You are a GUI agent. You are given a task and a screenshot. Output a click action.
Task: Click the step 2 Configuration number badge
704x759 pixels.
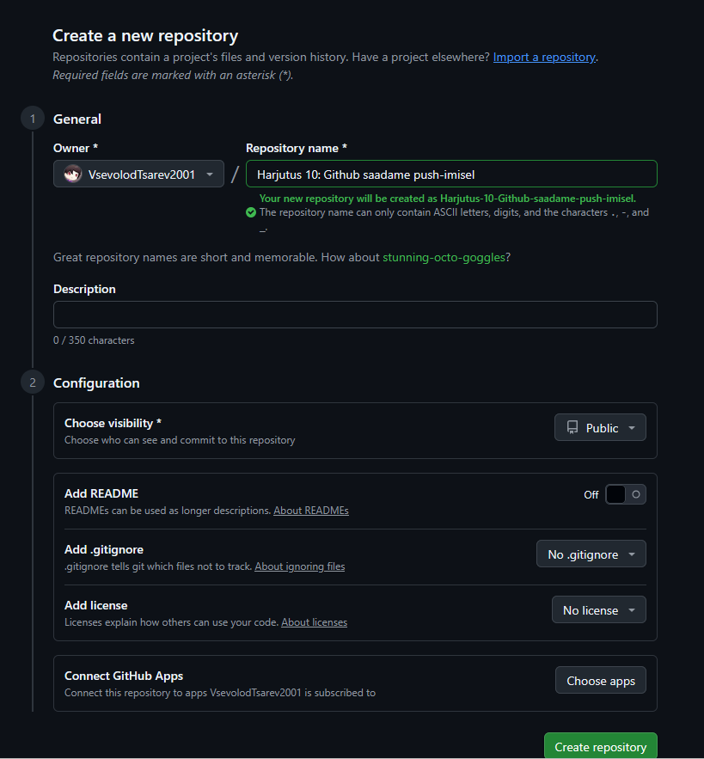click(33, 383)
